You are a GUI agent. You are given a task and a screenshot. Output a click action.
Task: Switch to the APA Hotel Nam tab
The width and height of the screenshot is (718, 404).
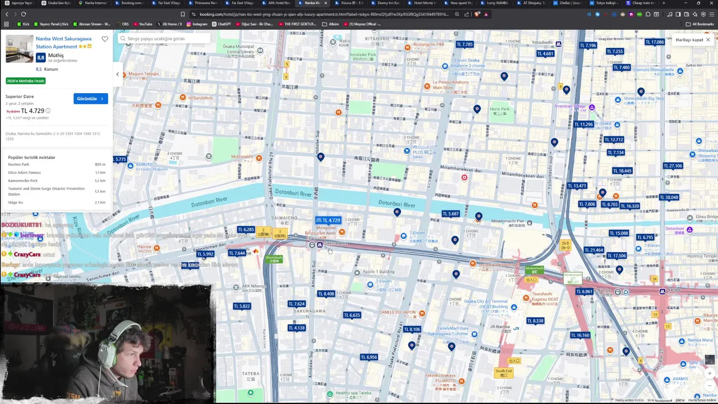coord(276,3)
